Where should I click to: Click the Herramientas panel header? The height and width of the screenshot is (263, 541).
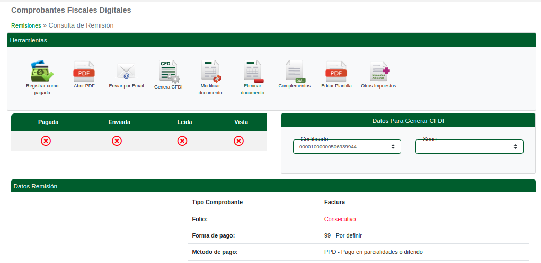point(270,40)
